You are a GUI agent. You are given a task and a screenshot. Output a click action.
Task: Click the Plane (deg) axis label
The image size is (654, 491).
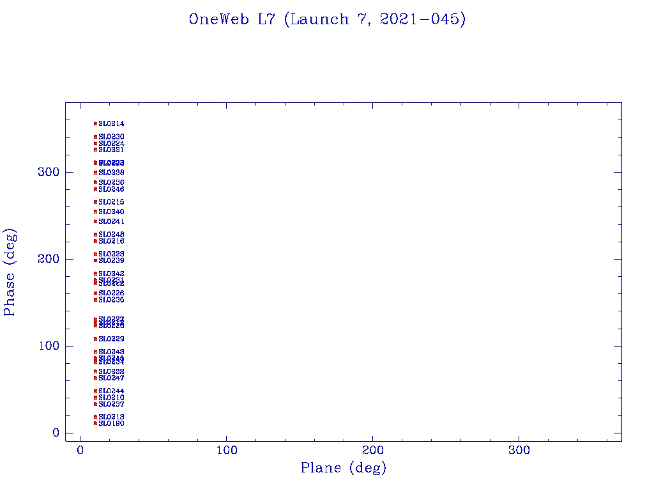click(x=343, y=467)
